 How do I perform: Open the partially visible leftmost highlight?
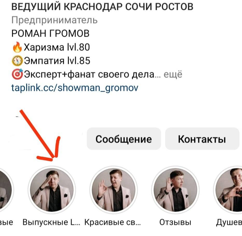(x=6, y=190)
